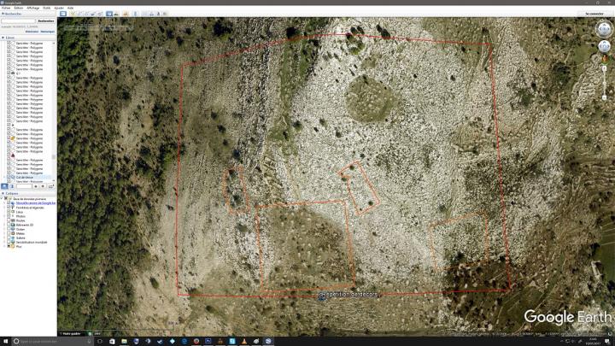Image resolution: width=615 pixels, height=346 pixels.
Task: Click the Print toolbar icon
Action: coord(152,14)
